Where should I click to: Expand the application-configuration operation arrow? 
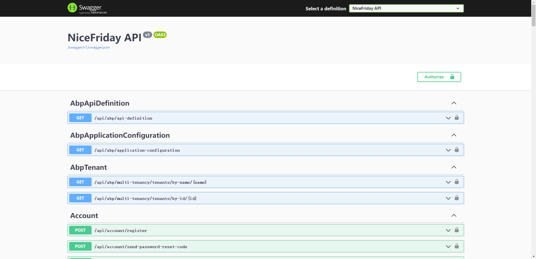(448, 150)
